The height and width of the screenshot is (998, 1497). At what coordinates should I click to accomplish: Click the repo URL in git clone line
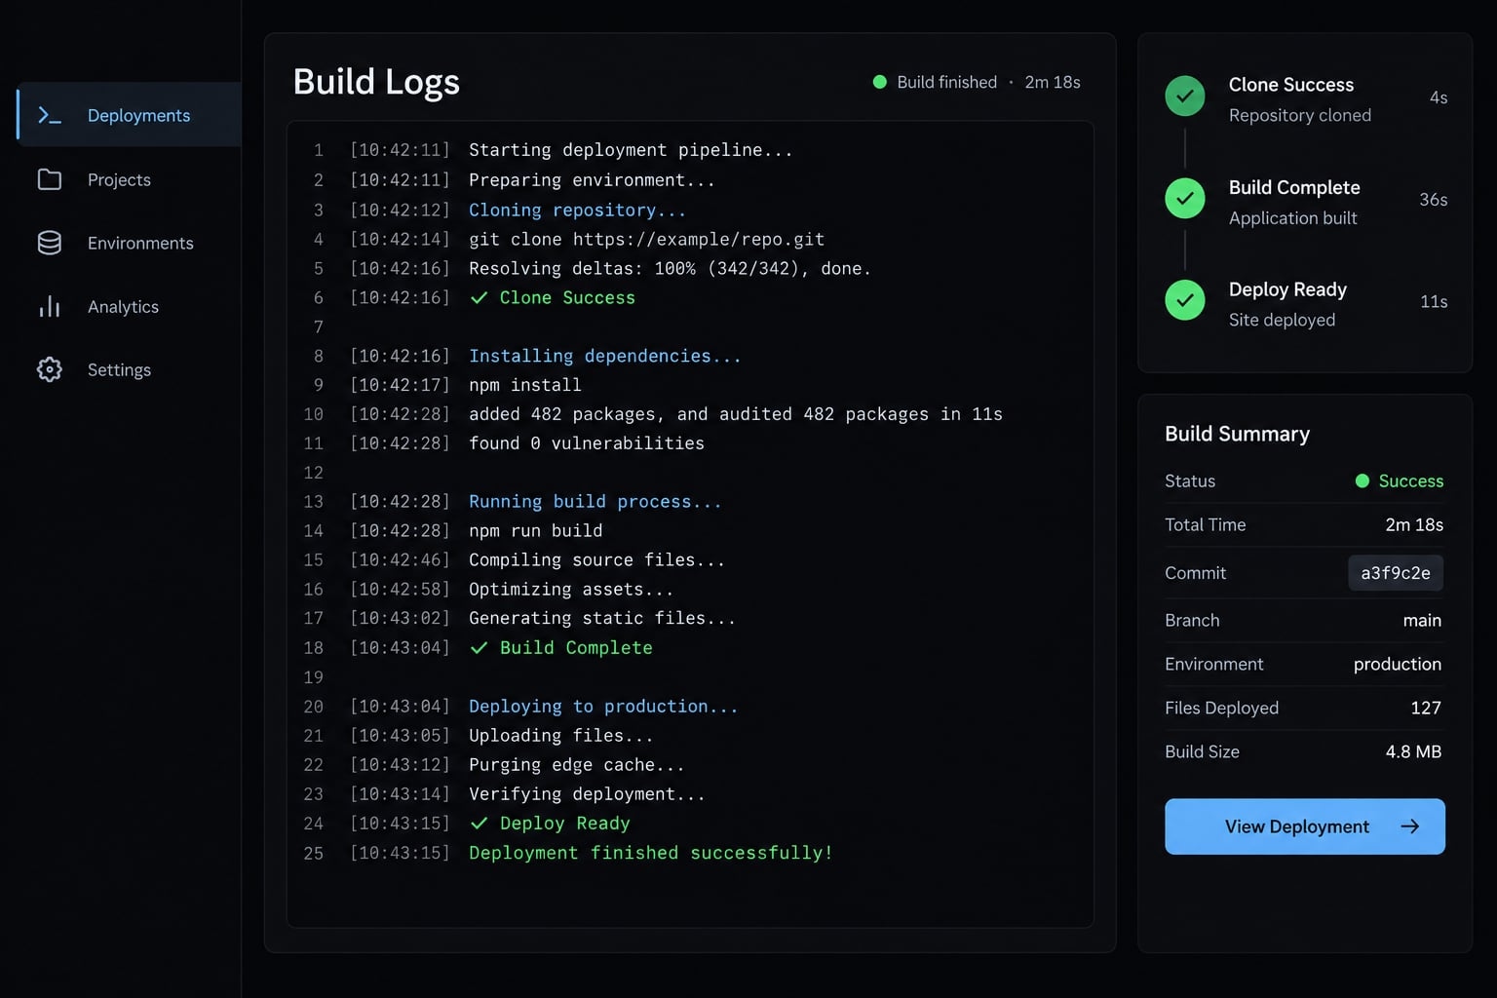[x=698, y=240]
